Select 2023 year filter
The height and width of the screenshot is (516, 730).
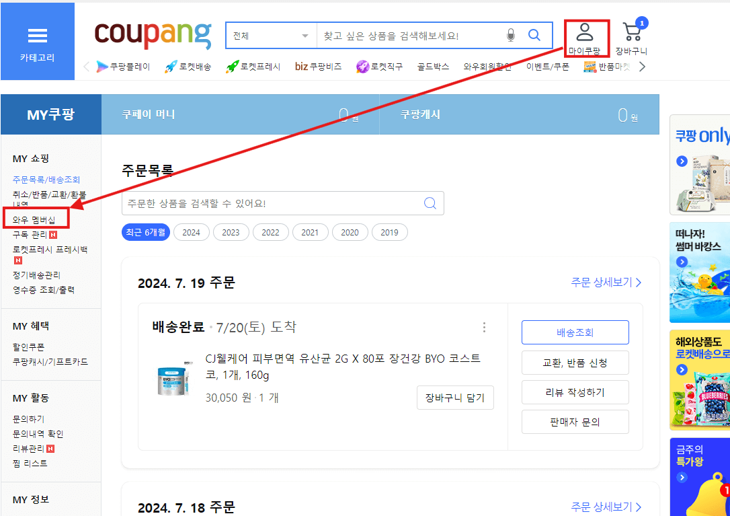coord(231,232)
